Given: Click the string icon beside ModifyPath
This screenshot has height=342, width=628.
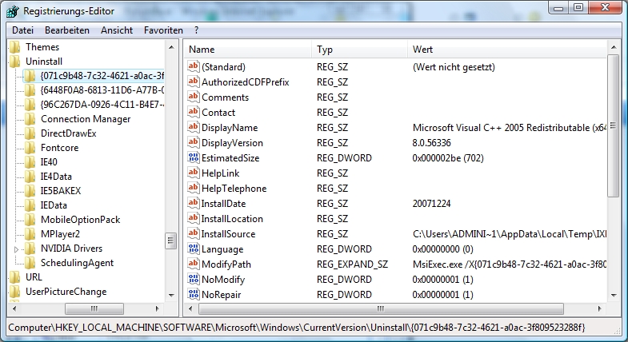Looking at the screenshot, I should pyautogui.click(x=194, y=264).
